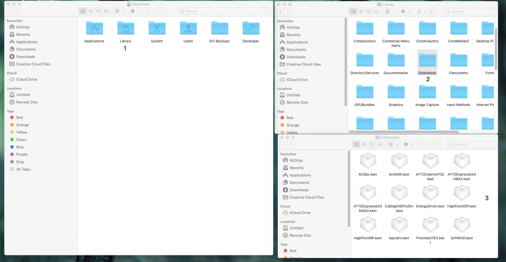The image size is (506, 262).
Task: Select the ATTOExpressSASRAID2.kext file
Action: click(368, 193)
